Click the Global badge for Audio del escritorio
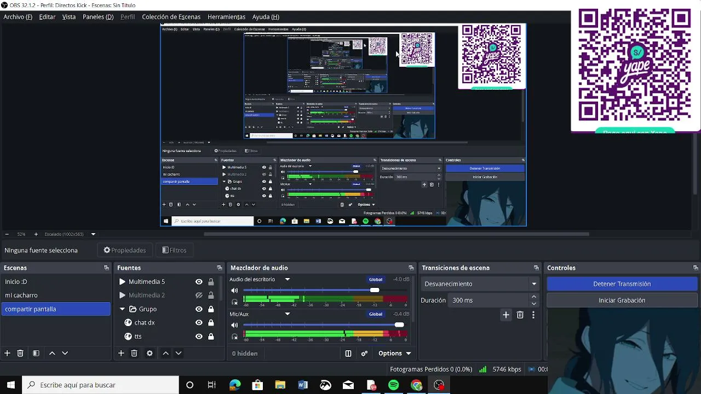 pyautogui.click(x=376, y=280)
